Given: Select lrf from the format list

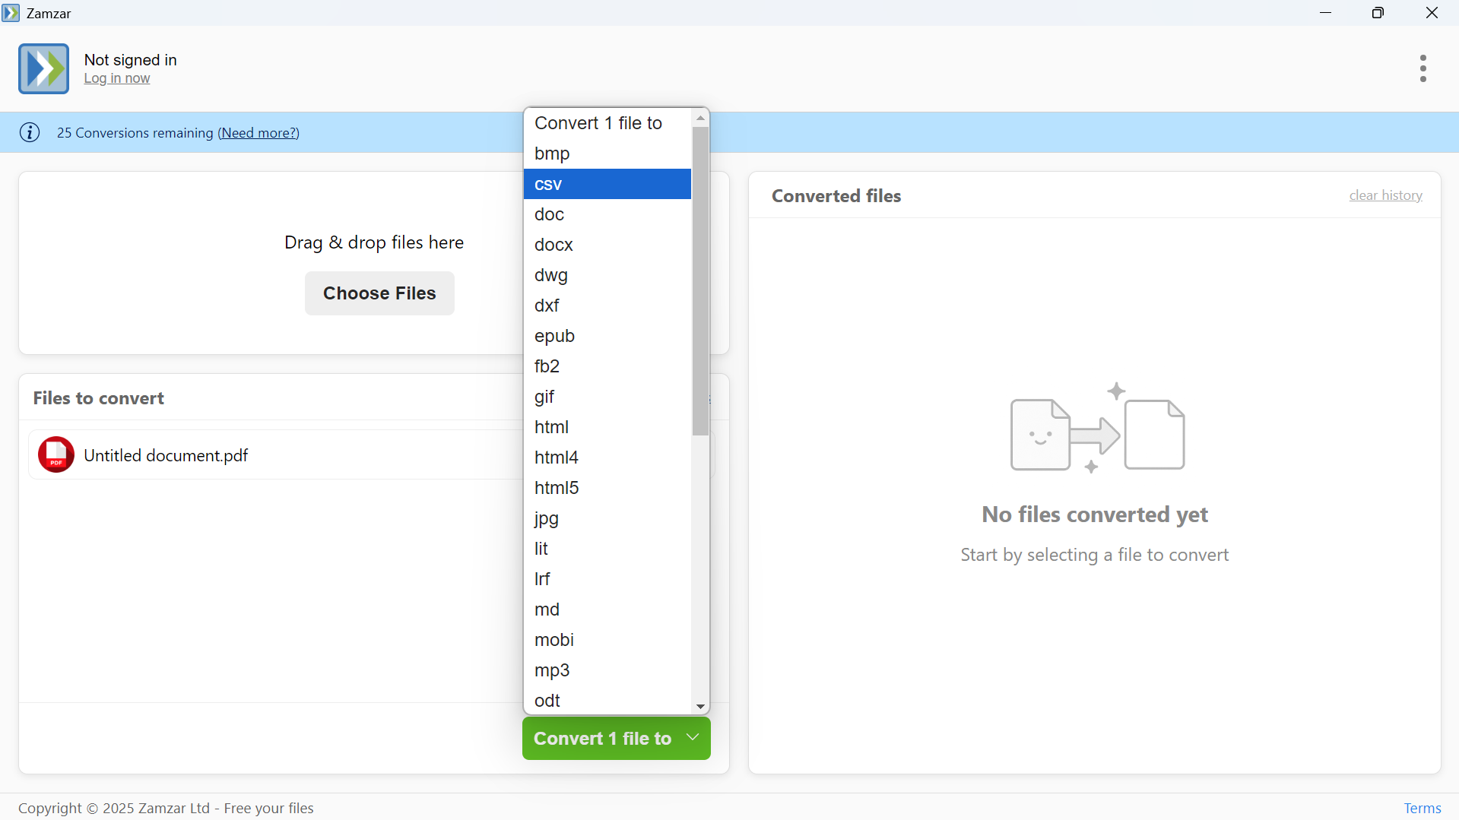Looking at the screenshot, I should [x=607, y=579].
